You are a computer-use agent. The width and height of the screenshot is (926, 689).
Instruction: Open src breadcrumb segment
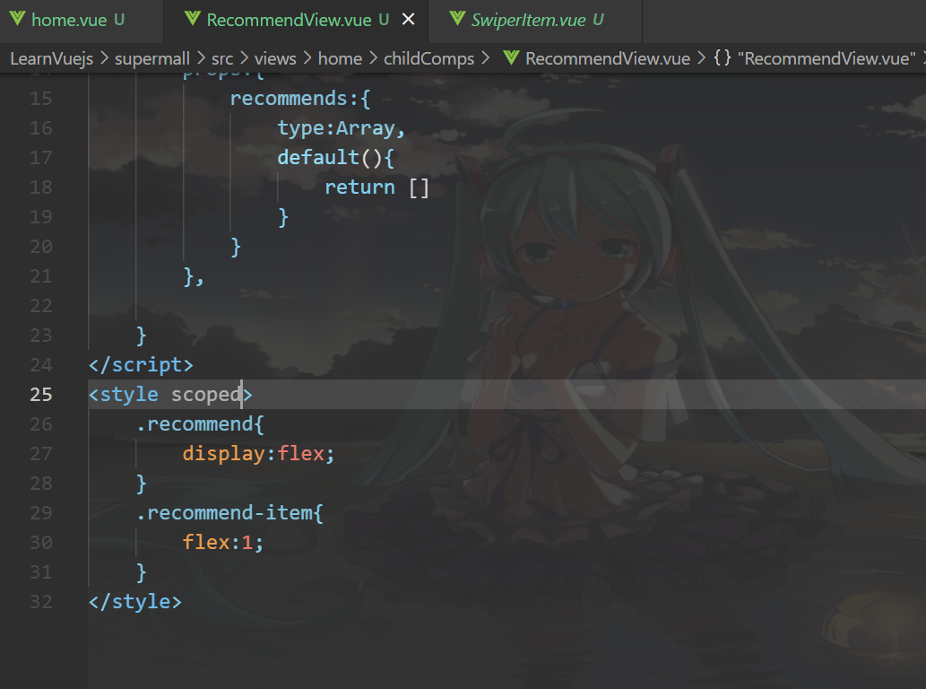tap(222, 58)
